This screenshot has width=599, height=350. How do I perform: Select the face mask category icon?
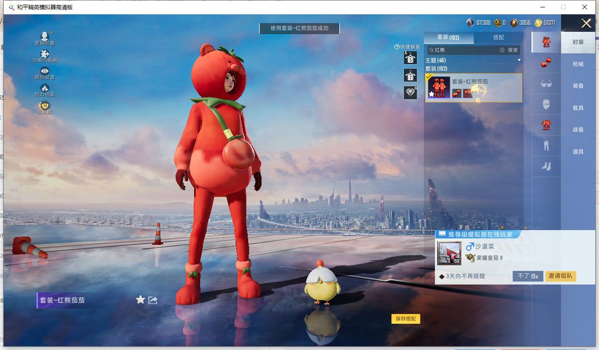pyautogui.click(x=546, y=105)
